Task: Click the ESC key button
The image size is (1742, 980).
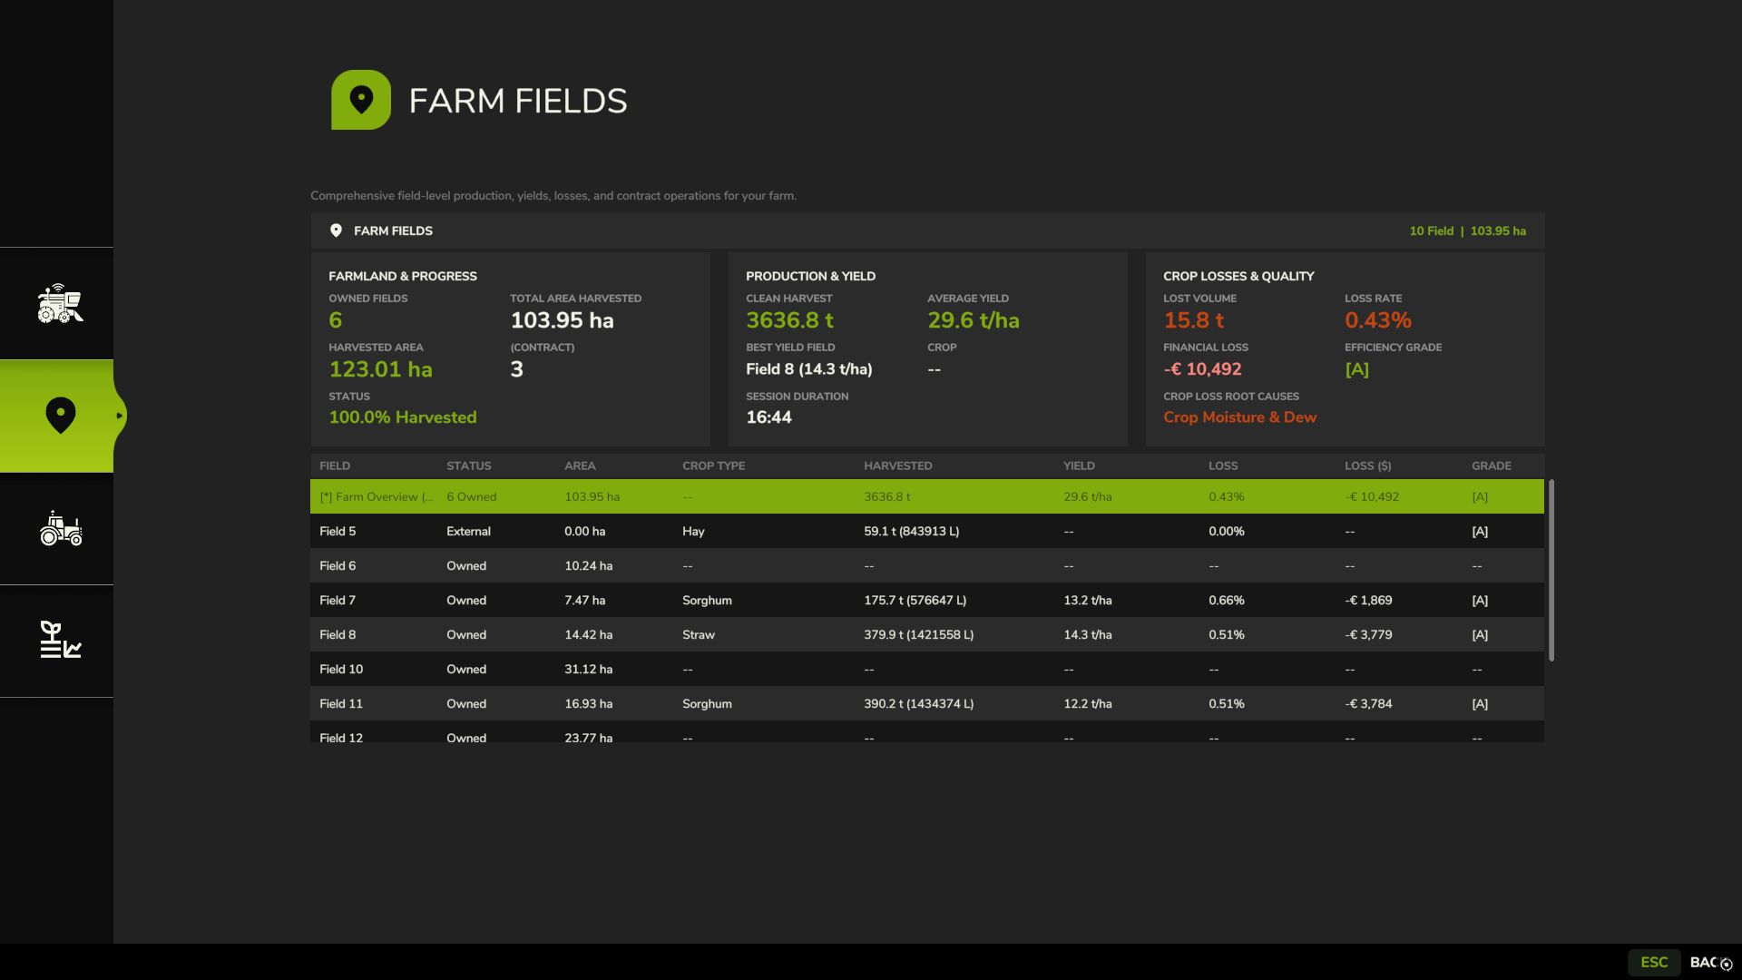Action: tap(1654, 962)
